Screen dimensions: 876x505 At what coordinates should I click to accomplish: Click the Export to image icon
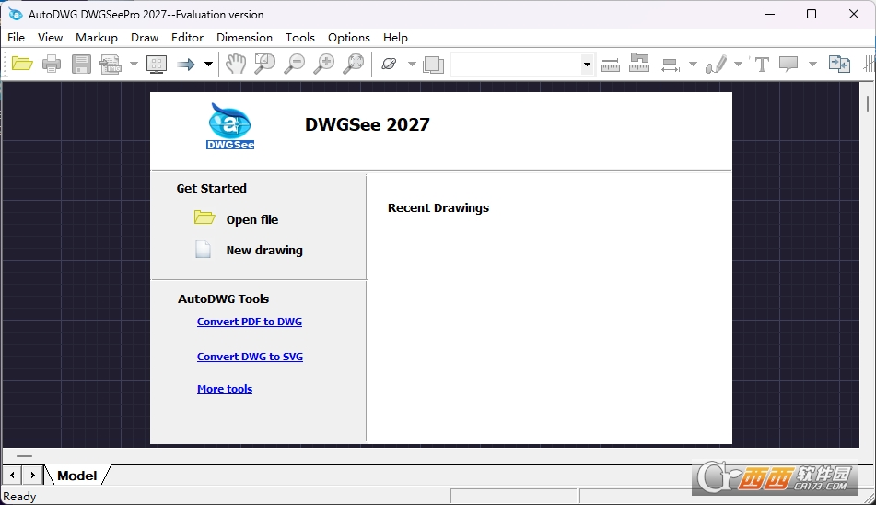click(x=111, y=64)
